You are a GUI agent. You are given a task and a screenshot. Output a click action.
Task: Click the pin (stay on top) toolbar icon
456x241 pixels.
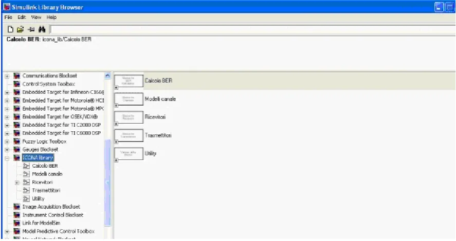click(31, 29)
